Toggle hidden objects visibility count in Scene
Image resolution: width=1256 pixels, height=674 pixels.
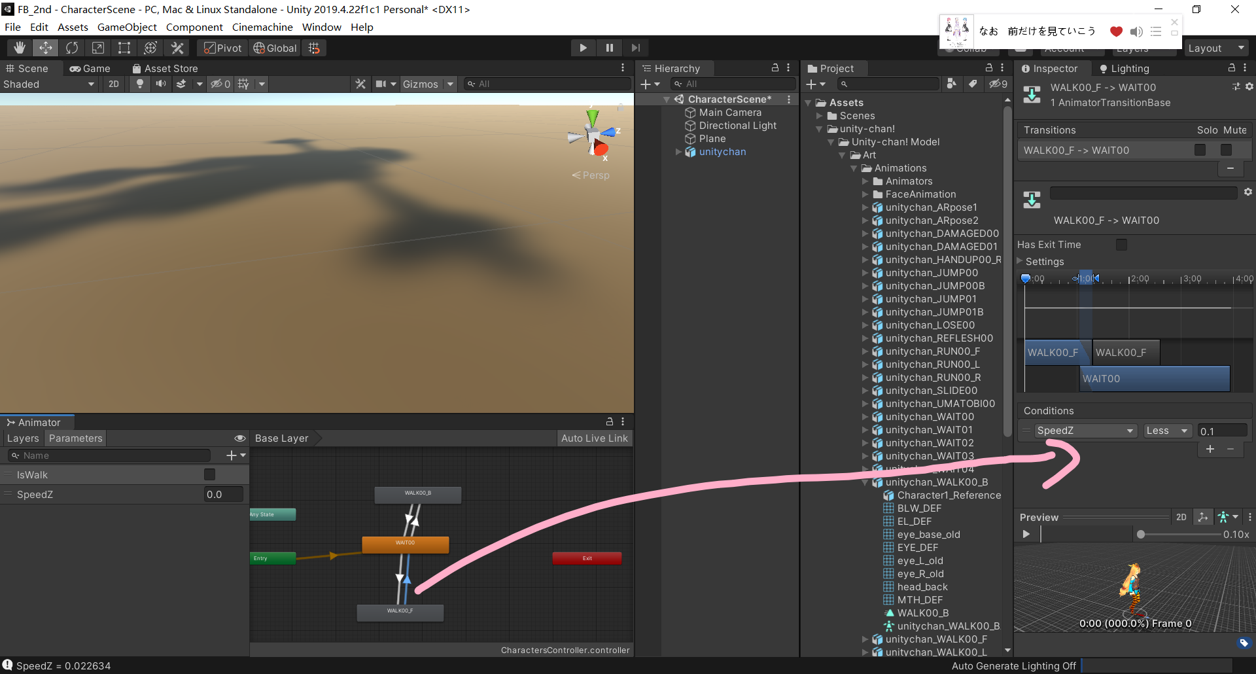click(220, 84)
